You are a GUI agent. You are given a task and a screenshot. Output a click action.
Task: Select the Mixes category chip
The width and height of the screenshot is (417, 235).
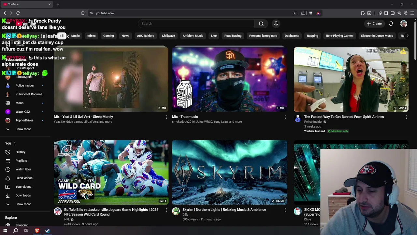click(x=91, y=36)
